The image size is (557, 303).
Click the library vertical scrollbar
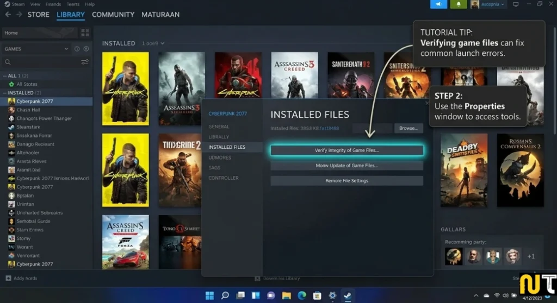(x=554, y=81)
